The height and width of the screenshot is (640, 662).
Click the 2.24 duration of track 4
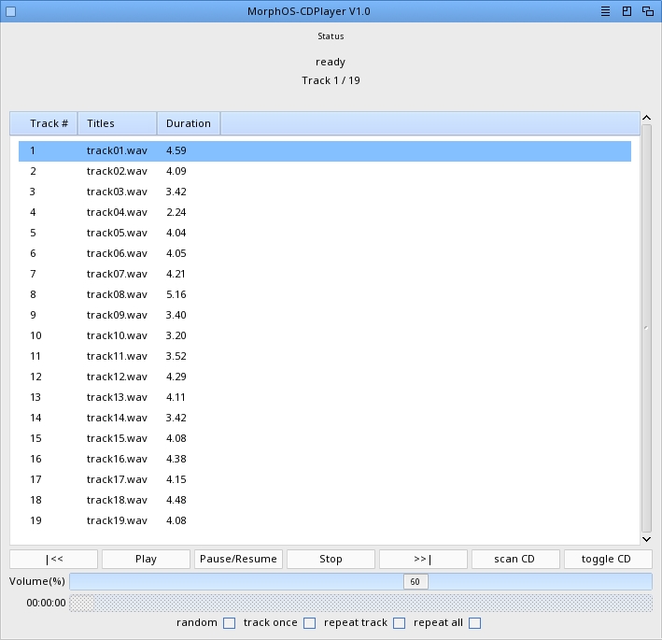pyautogui.click(x=176, y=212)
